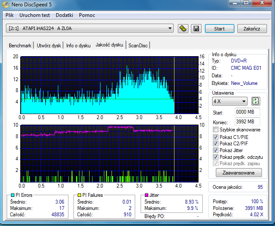Uncheck Pokaż prędk. odczytu checkbox
Viewport: 275px width, 226px height.
point(215,157)
